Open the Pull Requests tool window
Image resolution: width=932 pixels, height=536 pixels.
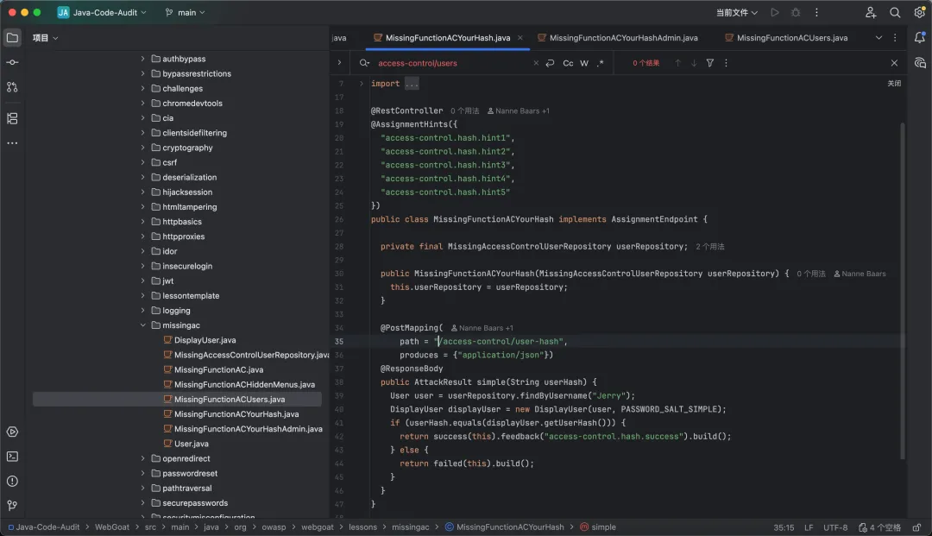(x=12, y=87)
